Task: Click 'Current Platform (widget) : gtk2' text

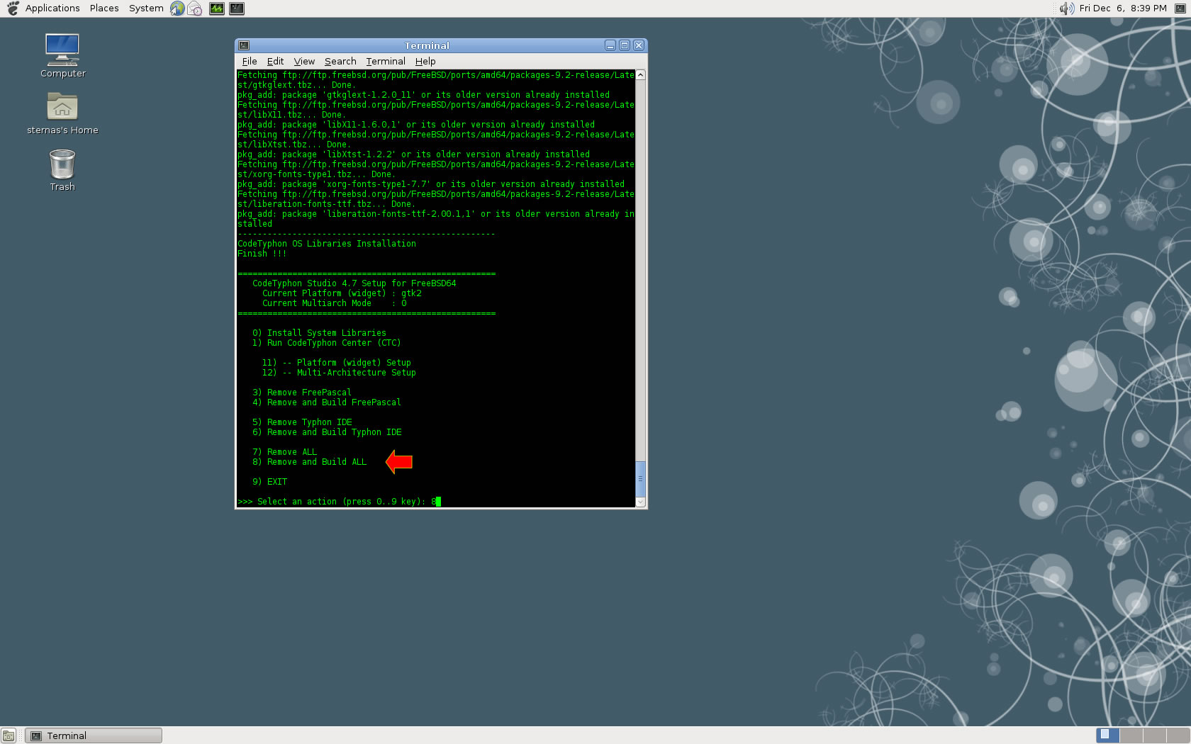Action: point(342,293)
